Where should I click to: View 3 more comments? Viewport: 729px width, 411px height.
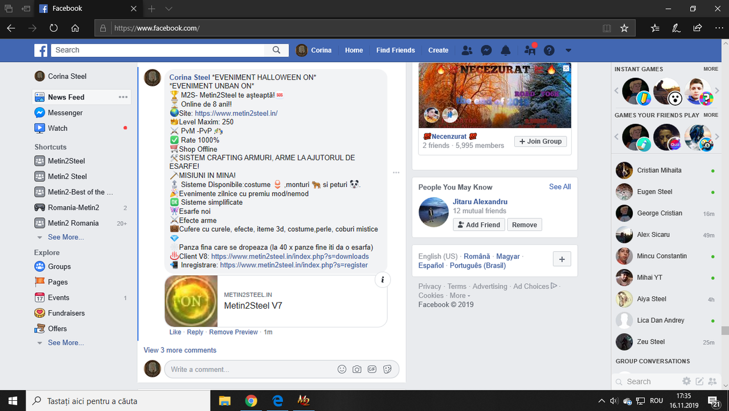click(180, 350)
